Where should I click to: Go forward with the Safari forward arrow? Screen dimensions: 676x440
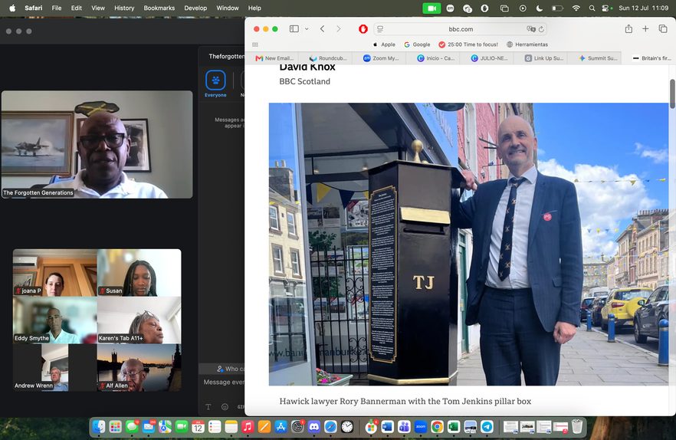339,29
